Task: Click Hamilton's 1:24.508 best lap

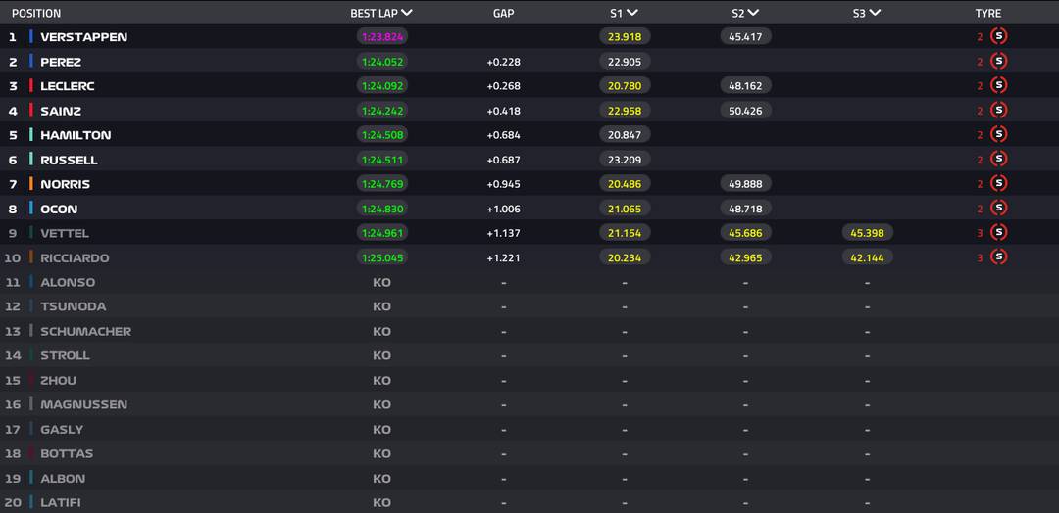Action: (382, 135)
